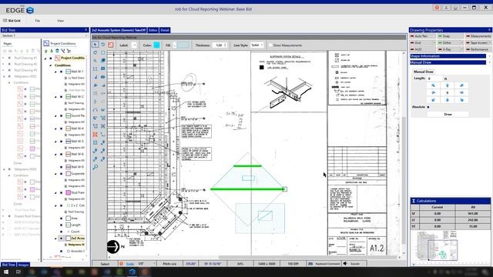Select the Absolute radio button
The image size is (493, 277).
[x=428, y=107]
